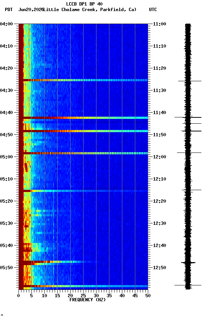The height and width of the screenshot is (319, 204).
Task: Click the 04:40 PDT time label
Action: click(x=6, y=113)
